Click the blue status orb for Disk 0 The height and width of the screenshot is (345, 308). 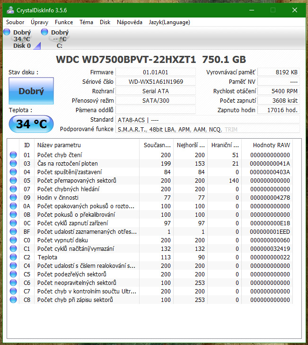tap(7, 32)
